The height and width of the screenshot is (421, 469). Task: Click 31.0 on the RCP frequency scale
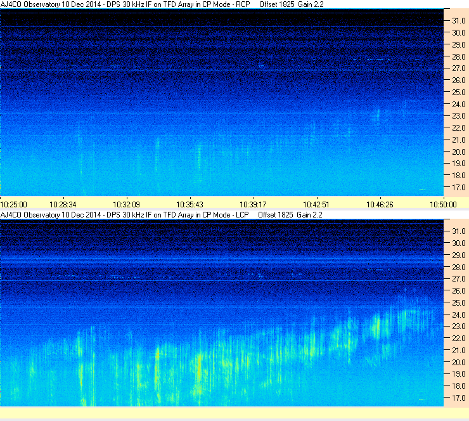point(458,21)
